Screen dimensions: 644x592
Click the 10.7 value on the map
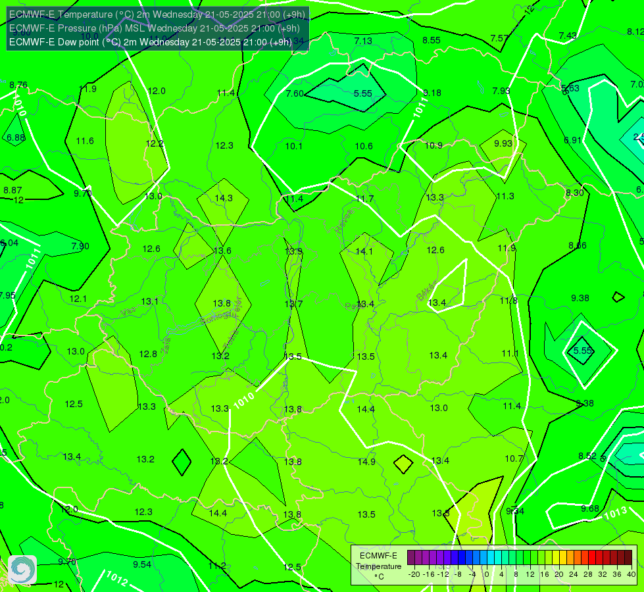[514, 458]
